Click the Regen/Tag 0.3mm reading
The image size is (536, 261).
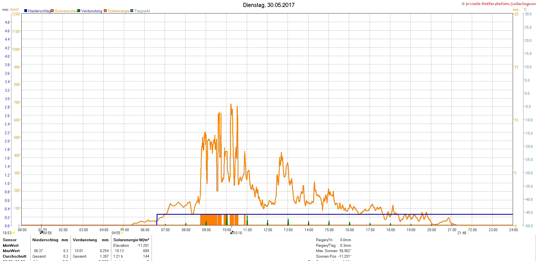pos(333,245)
